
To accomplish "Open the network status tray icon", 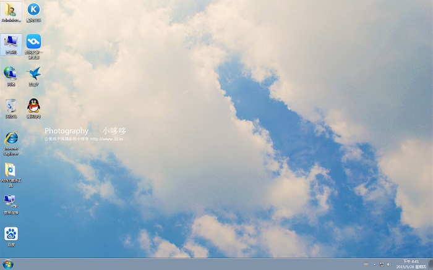I will coord(382,264).
